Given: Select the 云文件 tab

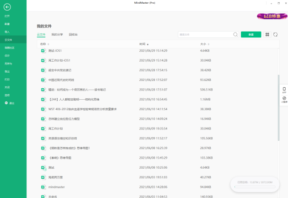Looking at the screenshot, I should (x=41, y=35).
